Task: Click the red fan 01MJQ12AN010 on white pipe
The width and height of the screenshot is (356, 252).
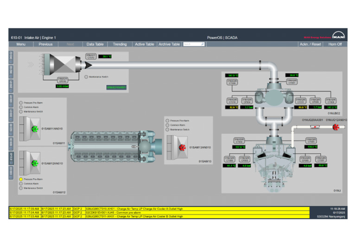Action: tap(336, 127)
